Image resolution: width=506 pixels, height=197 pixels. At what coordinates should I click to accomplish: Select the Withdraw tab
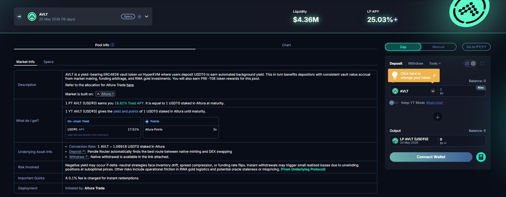[415, 63]
